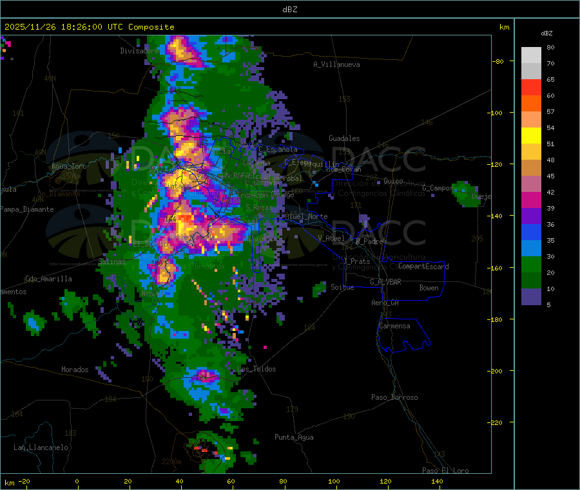
Task: Click the Los_Toldos place label
Action: click(x=256, y=369)
